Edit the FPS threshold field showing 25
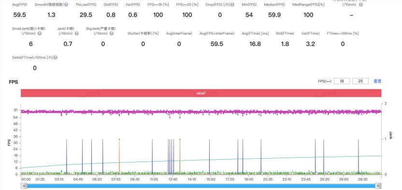Image resolution: width=402 pixels, height=190 pixels. click(x=360, y=81)
